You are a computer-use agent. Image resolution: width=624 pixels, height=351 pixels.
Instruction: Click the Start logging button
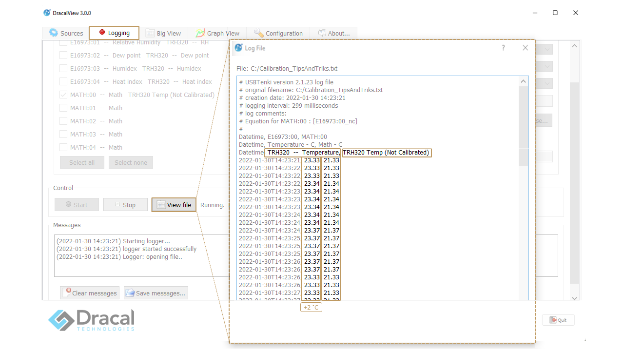(x=77, y=205)
